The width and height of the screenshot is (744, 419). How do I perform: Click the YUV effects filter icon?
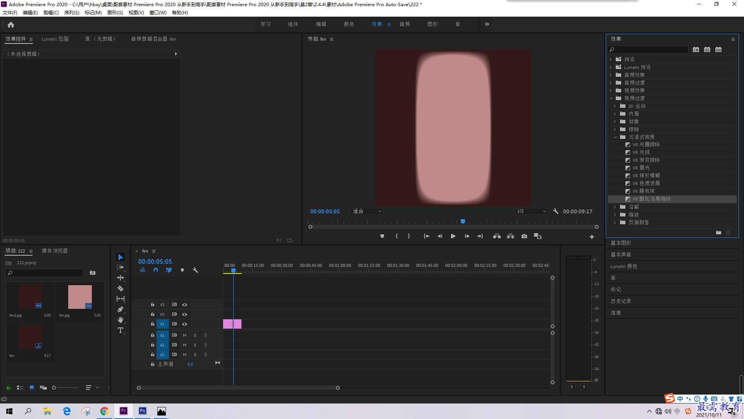(x=718, y=50)
